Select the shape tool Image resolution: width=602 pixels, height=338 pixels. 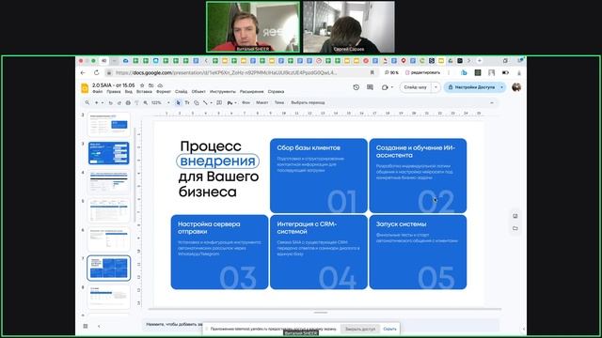(x=197, y=102)
